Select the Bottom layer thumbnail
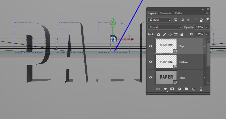The image size is (226, 119). pyautogui.click(x=166, y=62)
